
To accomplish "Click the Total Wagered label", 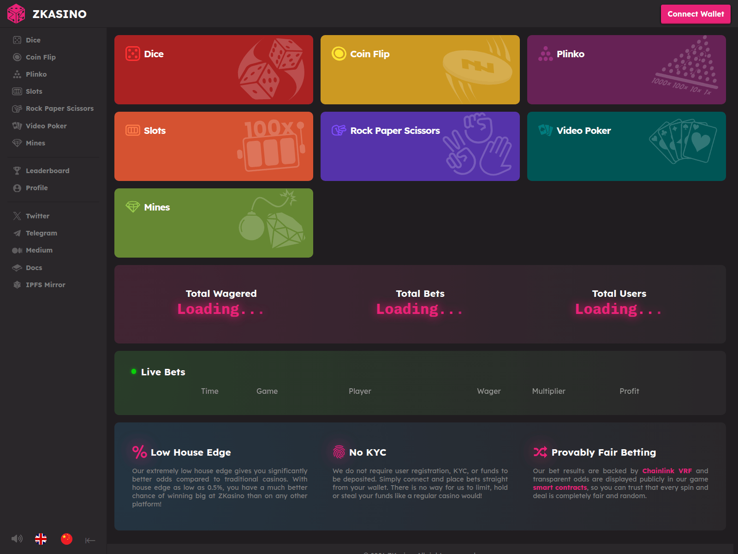I will point(221,294).
